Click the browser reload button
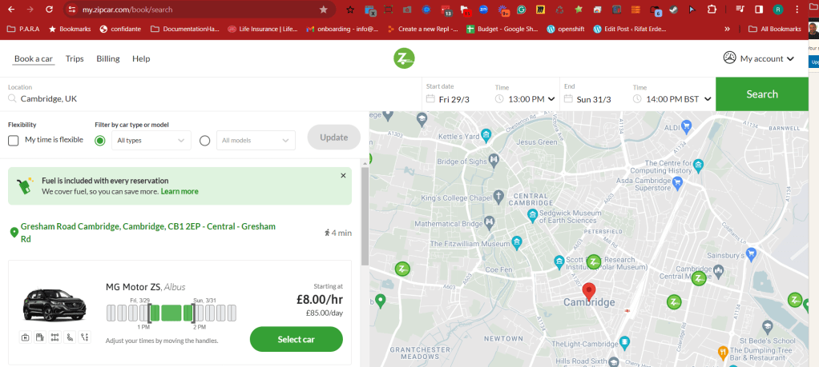The height and width of the screenshot is (367, 819). (49, 10)
